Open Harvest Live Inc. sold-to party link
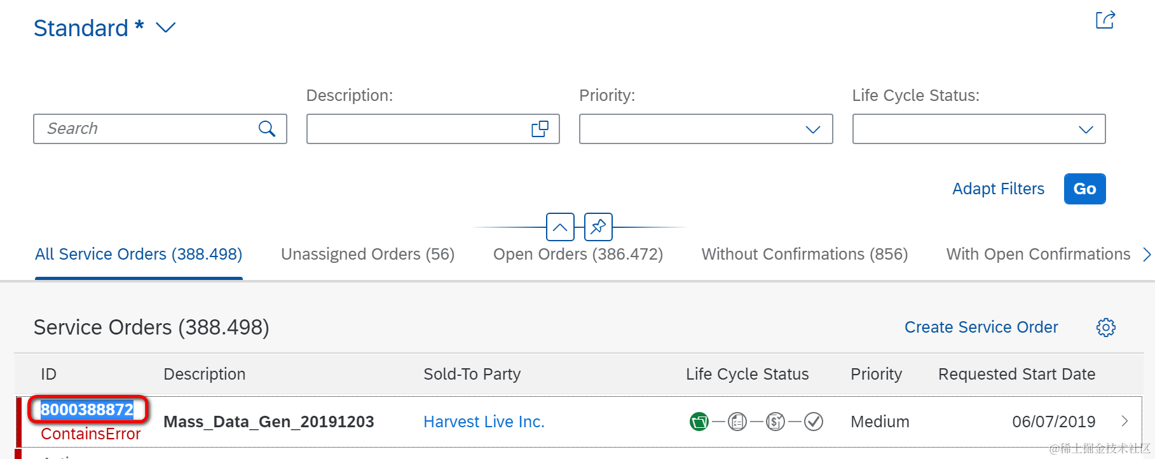The image size is (1155, 459). click(484, 422)
